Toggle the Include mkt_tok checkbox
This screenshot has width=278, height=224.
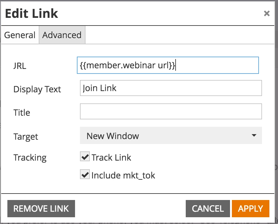coord(85,174)
